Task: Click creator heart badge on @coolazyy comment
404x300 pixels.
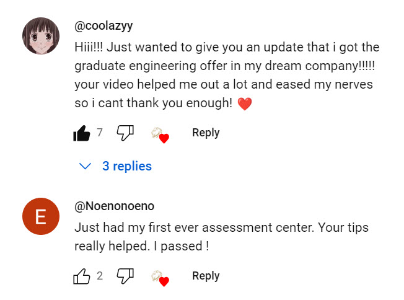Action: (160, 134)
